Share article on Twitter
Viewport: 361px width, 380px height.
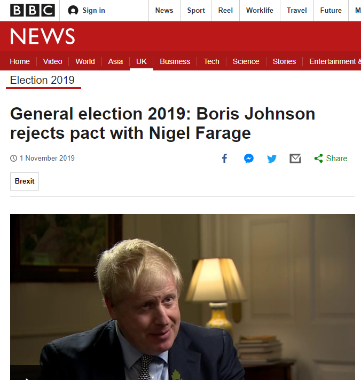click(x=272, y=159)
